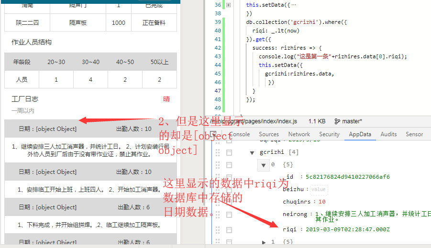Click the action square on gcrizhi row
The image size is (431, 248).
pyautogui.click(x=229, y=152)
